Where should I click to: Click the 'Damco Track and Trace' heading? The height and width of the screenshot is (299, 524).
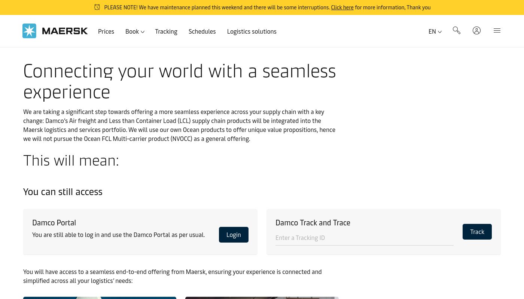pyautogui.click(x=313, y=222)
